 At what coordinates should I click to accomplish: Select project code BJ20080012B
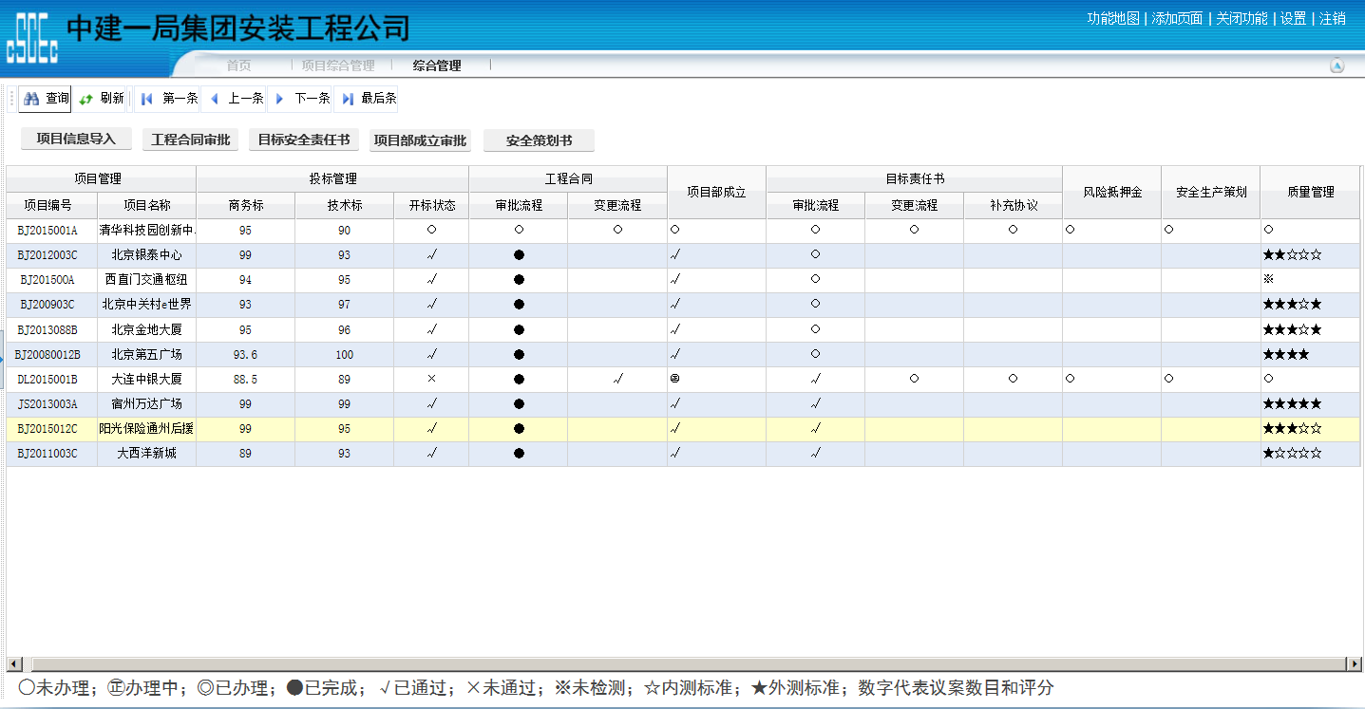point(47,354)
